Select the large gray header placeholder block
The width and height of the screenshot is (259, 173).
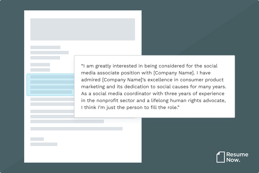[x=83, y=29]
